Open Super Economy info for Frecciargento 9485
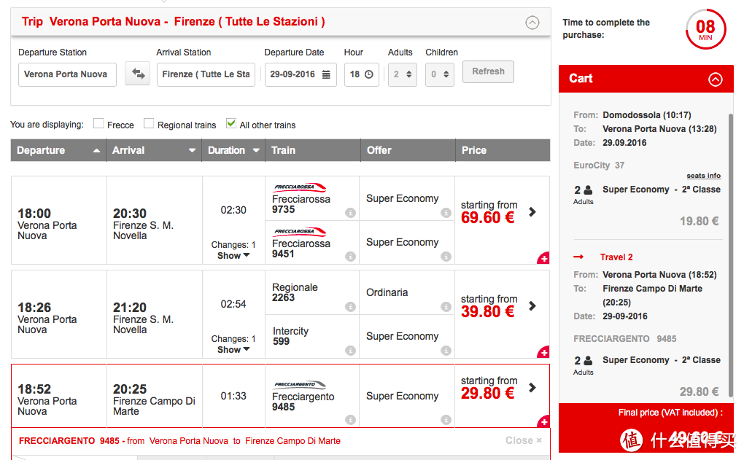Viewport: 744px width, 460px height. [x=446, y=420]
